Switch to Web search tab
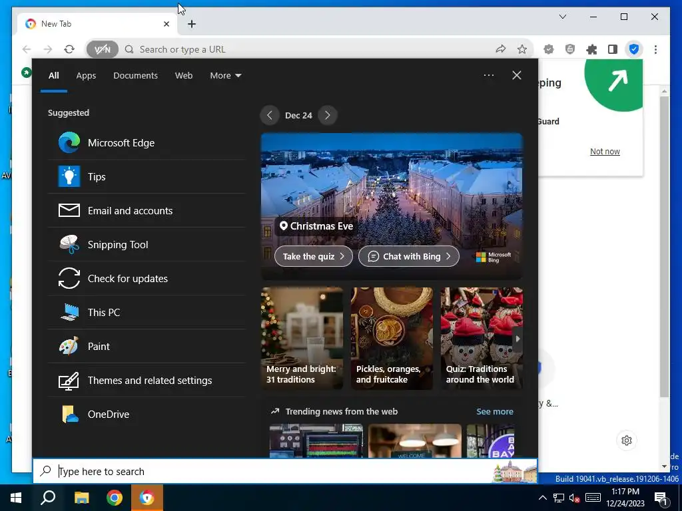682x511 pixels. pyautogui.click(x=184, y=76)
